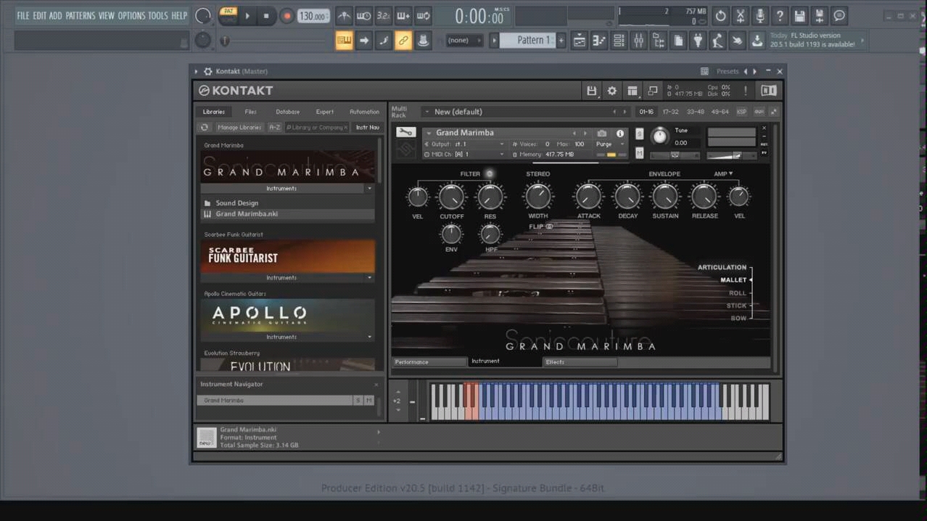The height and width of the screenshot is (521, 927).
Task: Adjust the instrument volume slider
Action: point(730,155)
